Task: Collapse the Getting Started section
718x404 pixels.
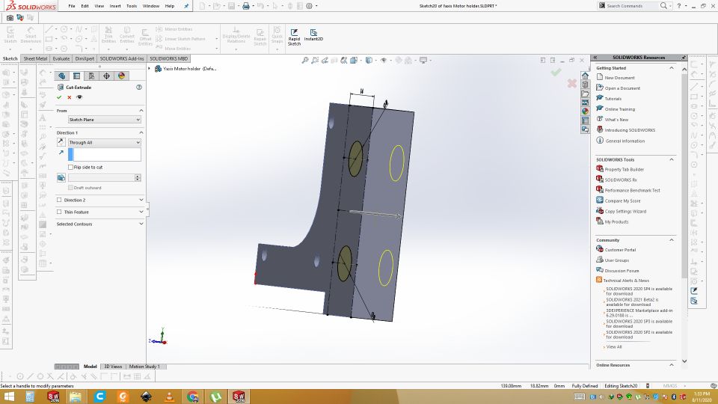Action: point(672,68)
